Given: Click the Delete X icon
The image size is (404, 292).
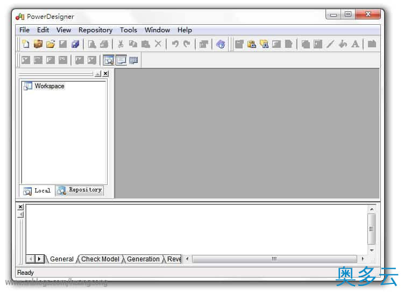Looking at the screenshot, I should tap(158, 44).
